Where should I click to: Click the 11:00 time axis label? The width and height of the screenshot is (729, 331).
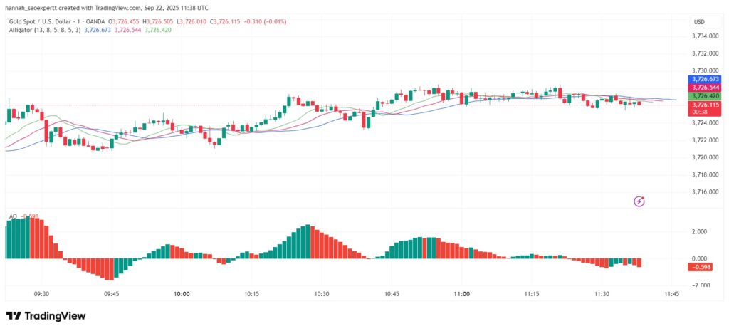pos(462,293)
